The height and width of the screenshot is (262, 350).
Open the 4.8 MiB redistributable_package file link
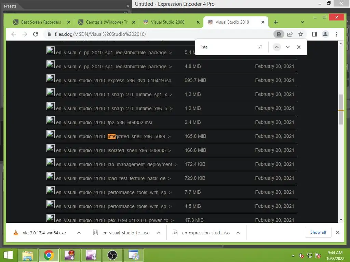[x=114, y=67]
